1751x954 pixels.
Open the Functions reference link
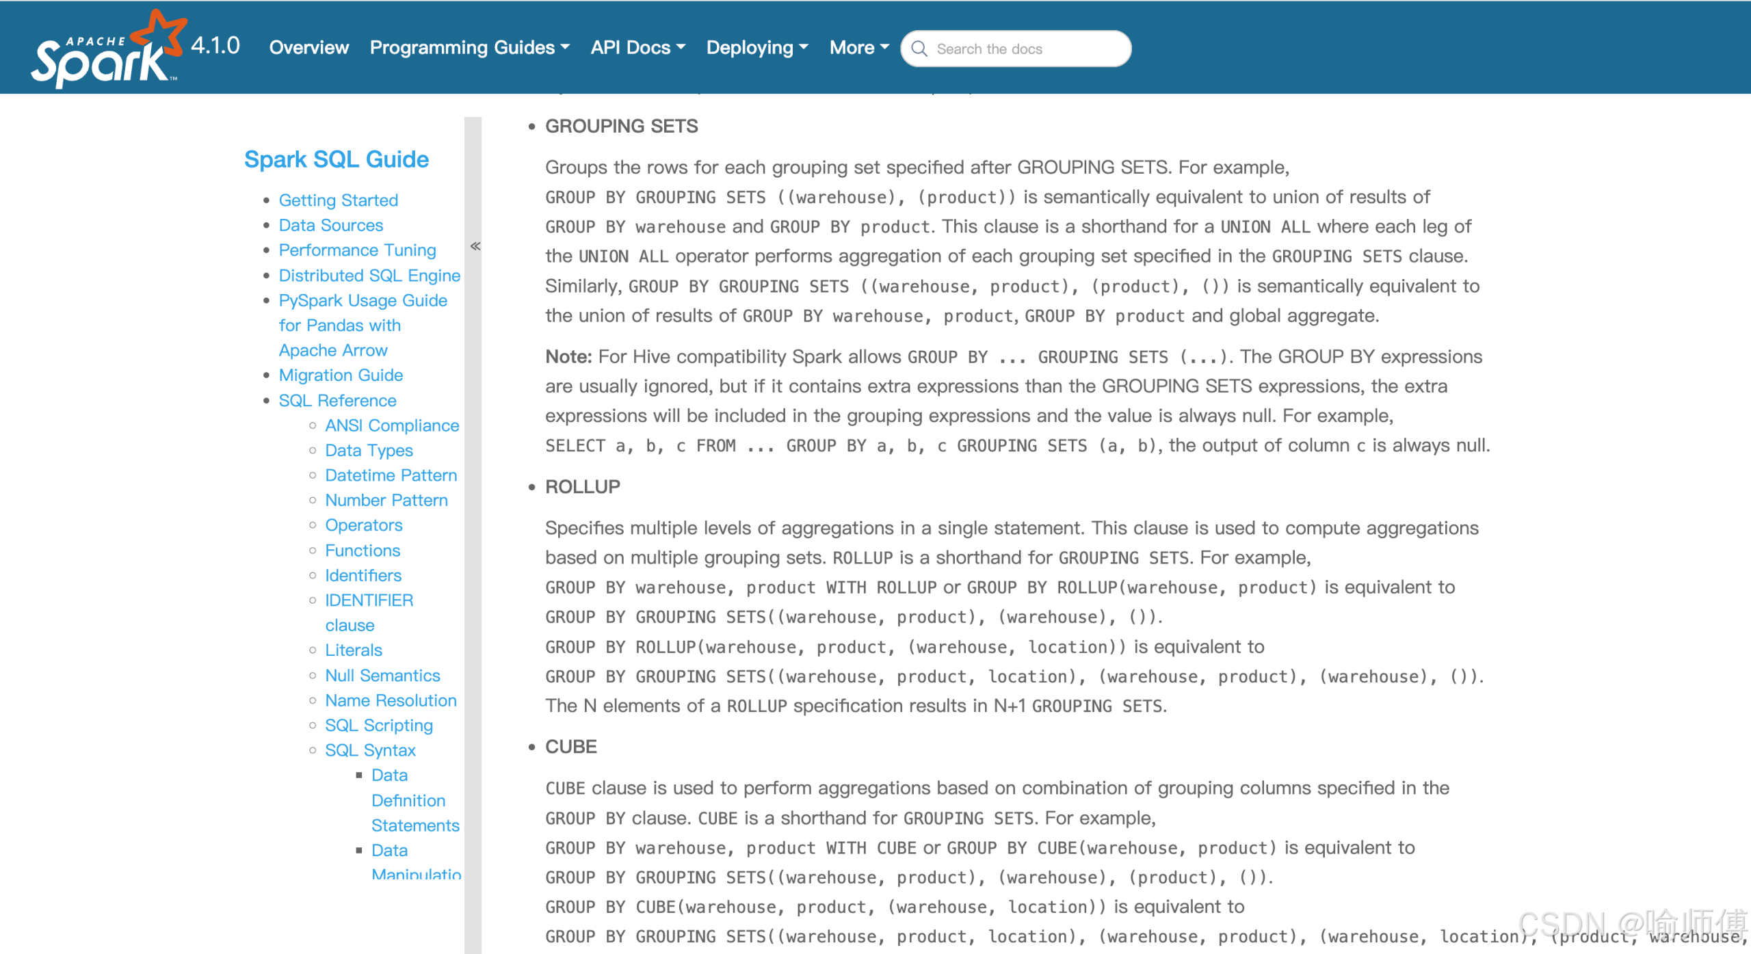tap(363, 551)
